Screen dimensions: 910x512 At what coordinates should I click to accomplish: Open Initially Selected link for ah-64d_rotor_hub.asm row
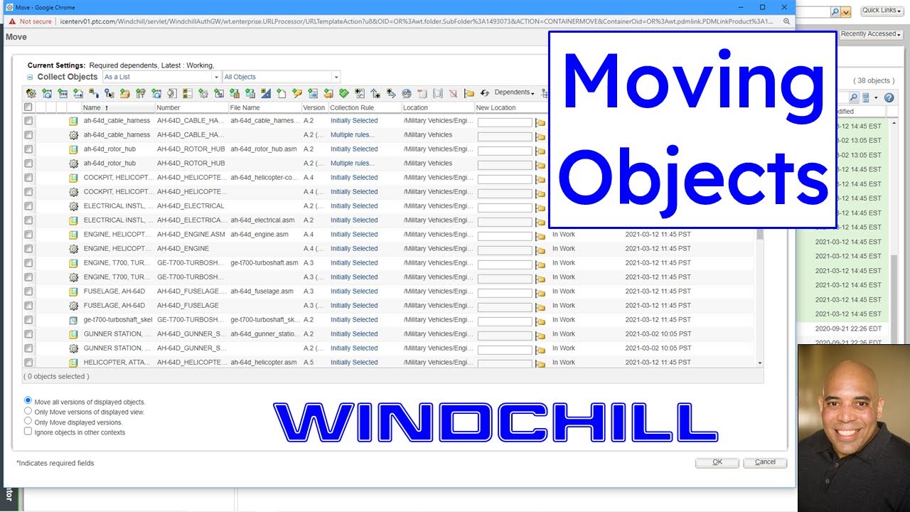coord(354,149)
